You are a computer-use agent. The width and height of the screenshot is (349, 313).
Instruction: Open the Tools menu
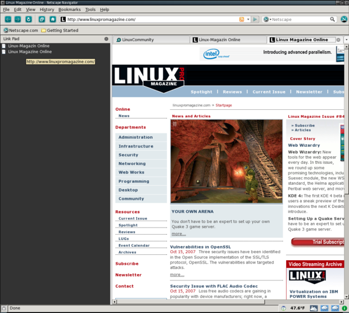[90, 9]
